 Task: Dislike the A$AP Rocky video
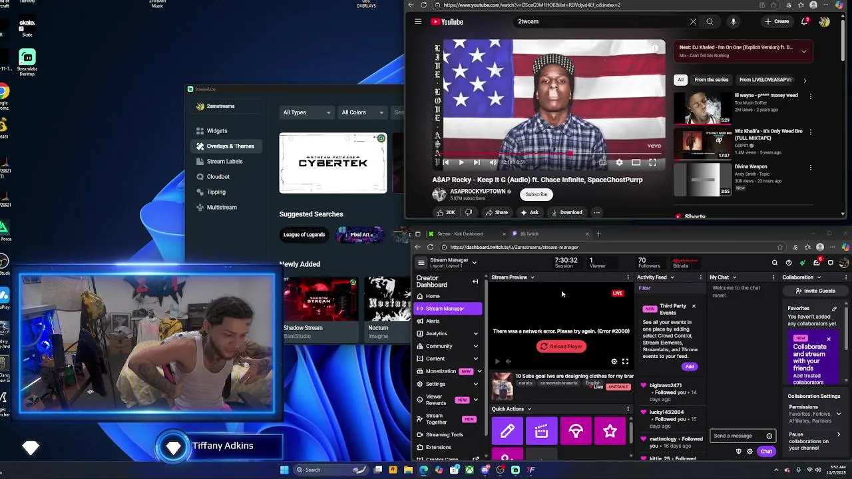(469, 212)
